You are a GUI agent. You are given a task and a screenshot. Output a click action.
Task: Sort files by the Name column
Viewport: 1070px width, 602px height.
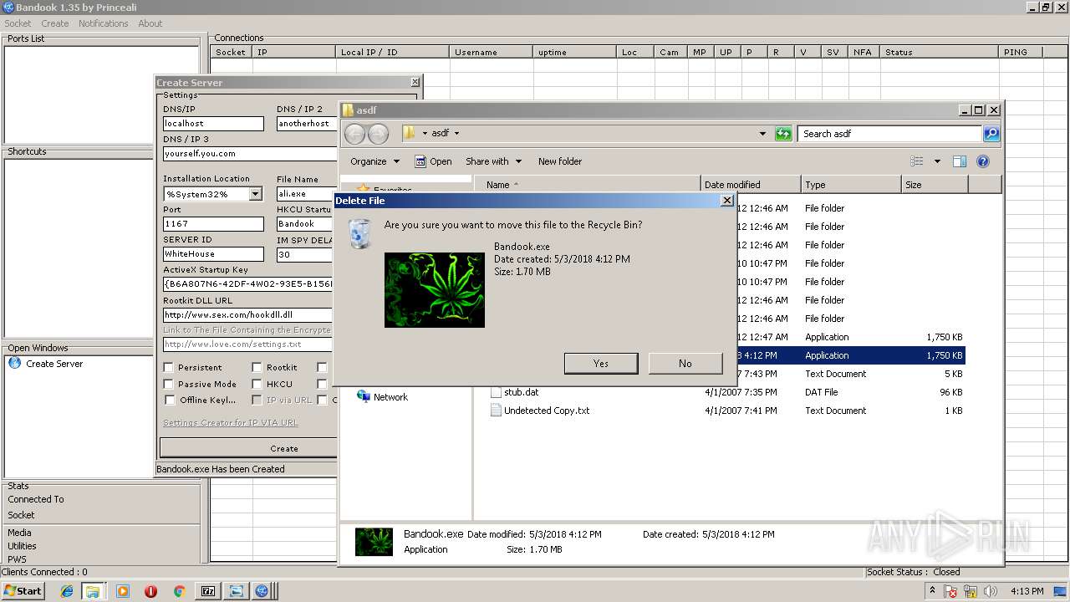[x=588, y=185]
